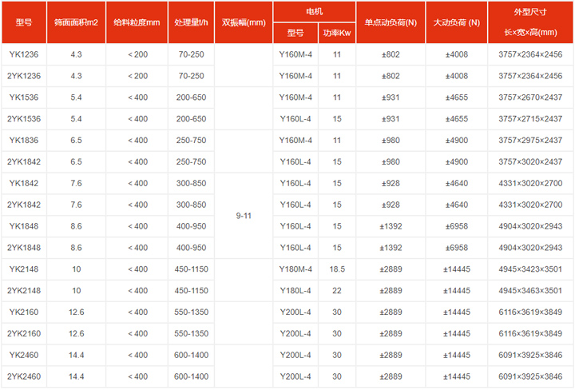Click the 单点动负荷(N) column header
This screenshot has height=390, width=575.
coord(391,22)
